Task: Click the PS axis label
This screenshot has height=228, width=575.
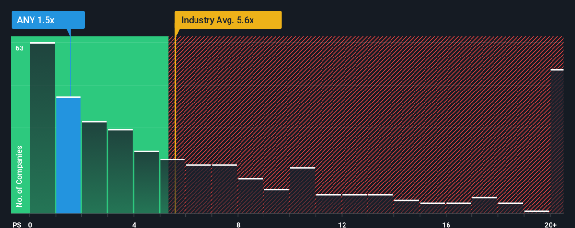Action: (16, 224)
